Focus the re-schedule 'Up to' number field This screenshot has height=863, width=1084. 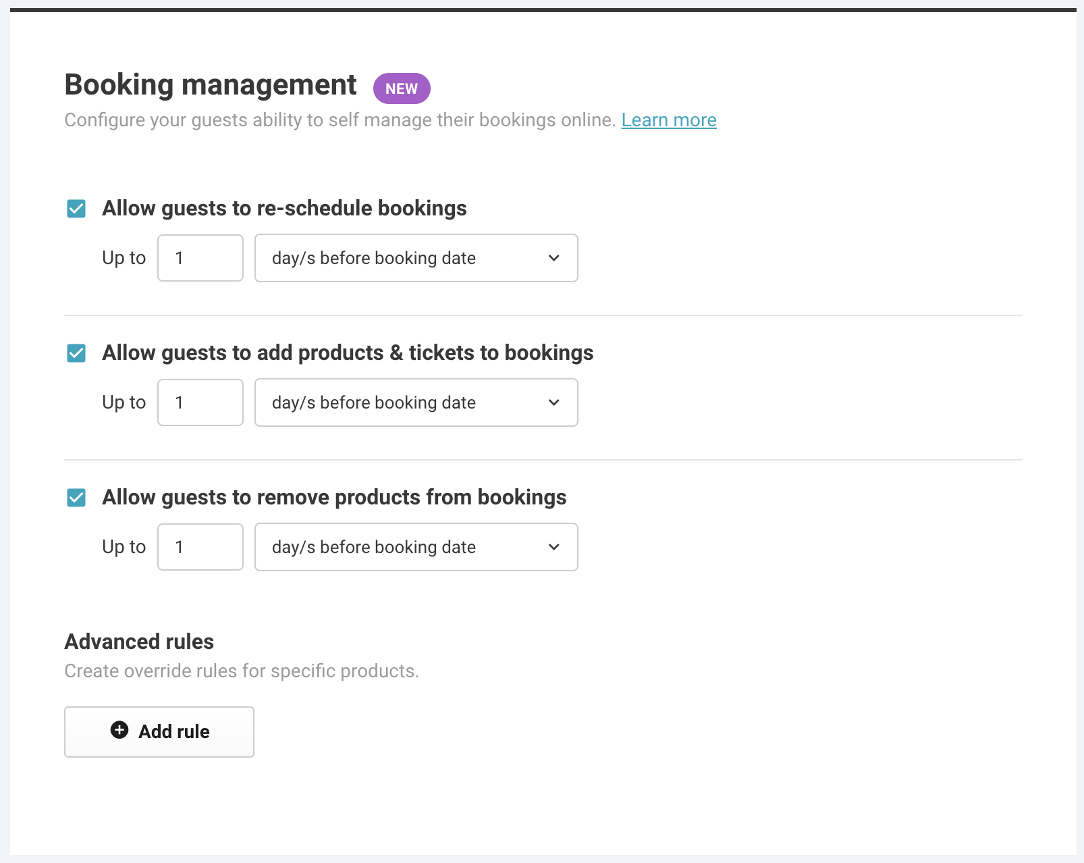click(x=200, y=258)
